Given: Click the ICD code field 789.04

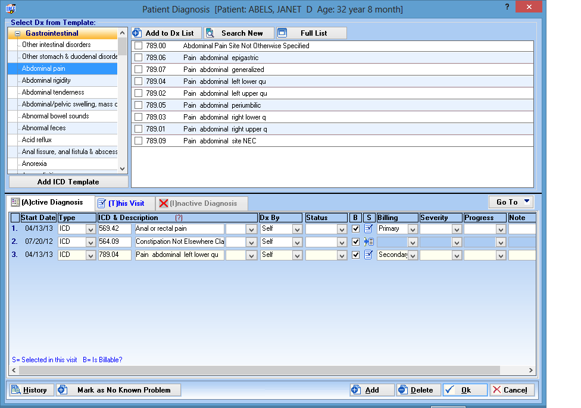Looking at the screenshot, I should pyautogui.click(x=114, y=255).
